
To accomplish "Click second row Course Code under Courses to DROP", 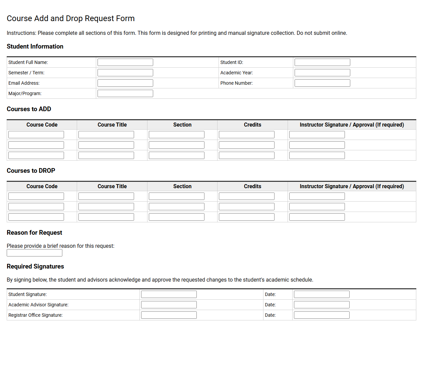I will (x=36, y=207).
